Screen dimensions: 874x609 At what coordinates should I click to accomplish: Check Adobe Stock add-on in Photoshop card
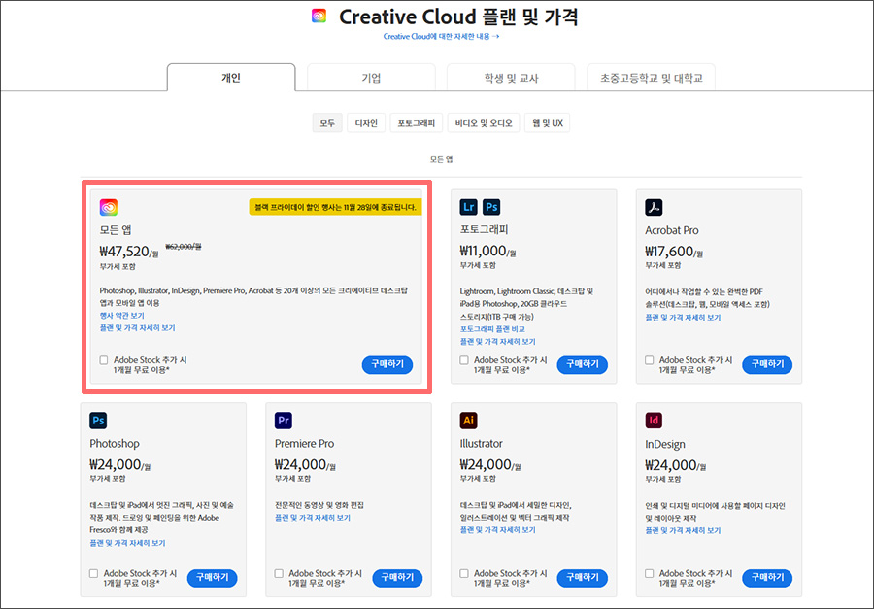(x=93, y=573)
